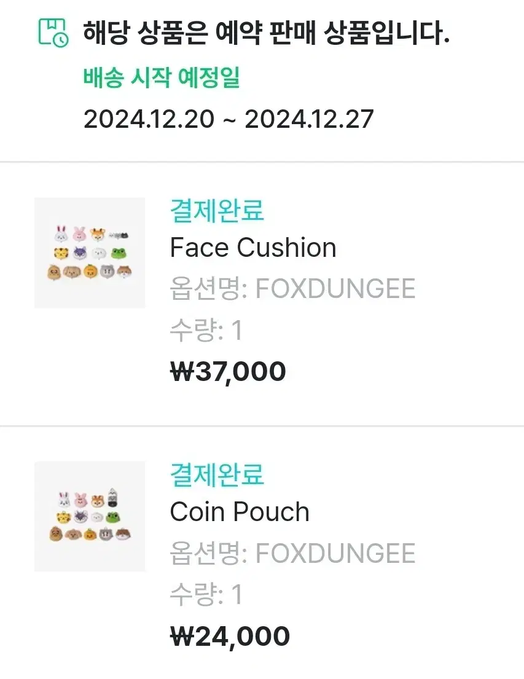Select the 2024.12.20 ~ 2024.12.27 date range
The height and width of the screenshot is (679, 524).
[229, 119]
